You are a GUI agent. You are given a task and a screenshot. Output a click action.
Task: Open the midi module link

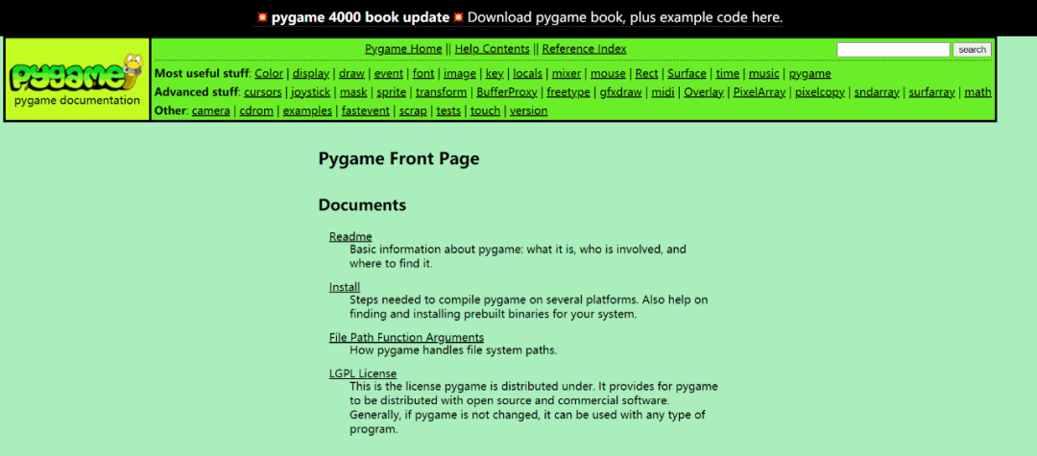pos(663,92)
